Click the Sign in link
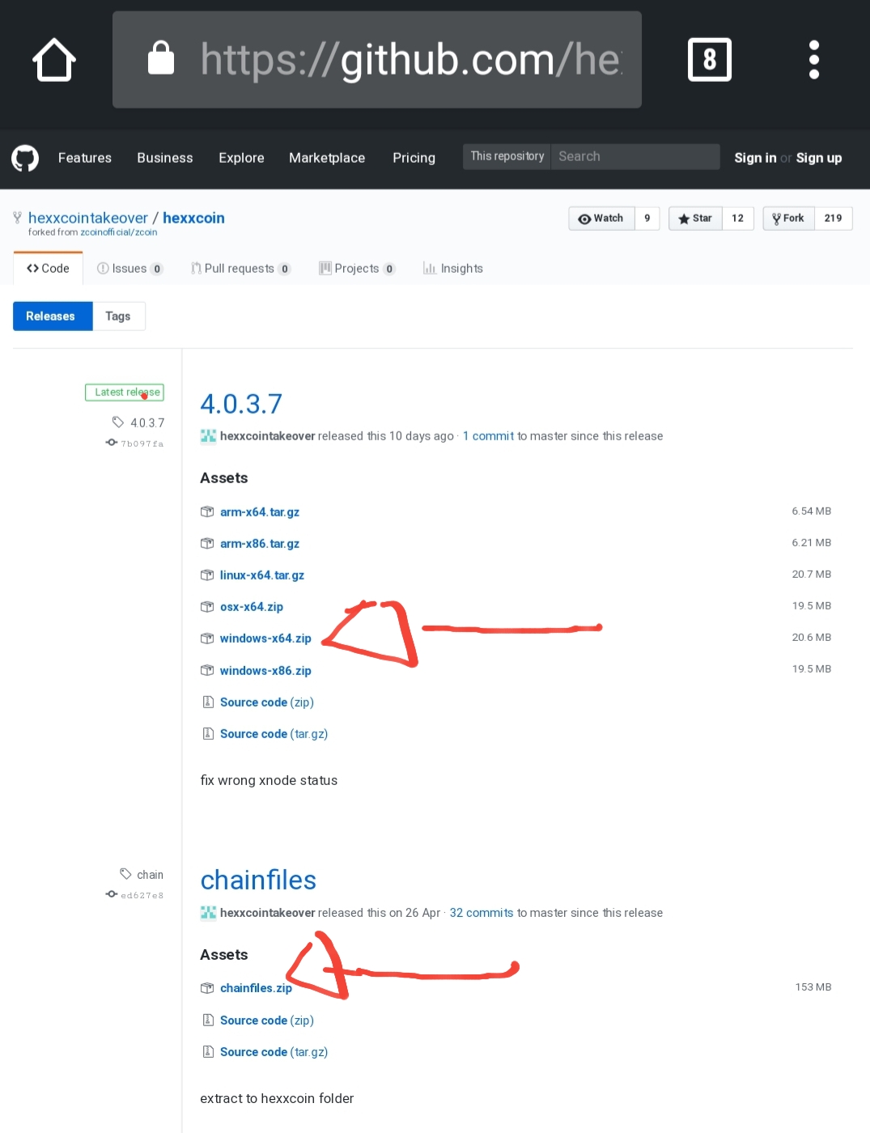This screenshot has height=1133, width=870. tap(755, 158)
